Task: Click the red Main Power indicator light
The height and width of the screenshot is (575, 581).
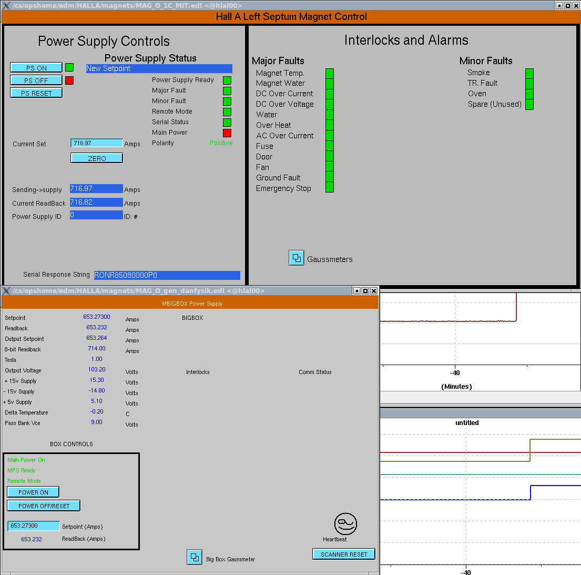Action: pos(227,133)
